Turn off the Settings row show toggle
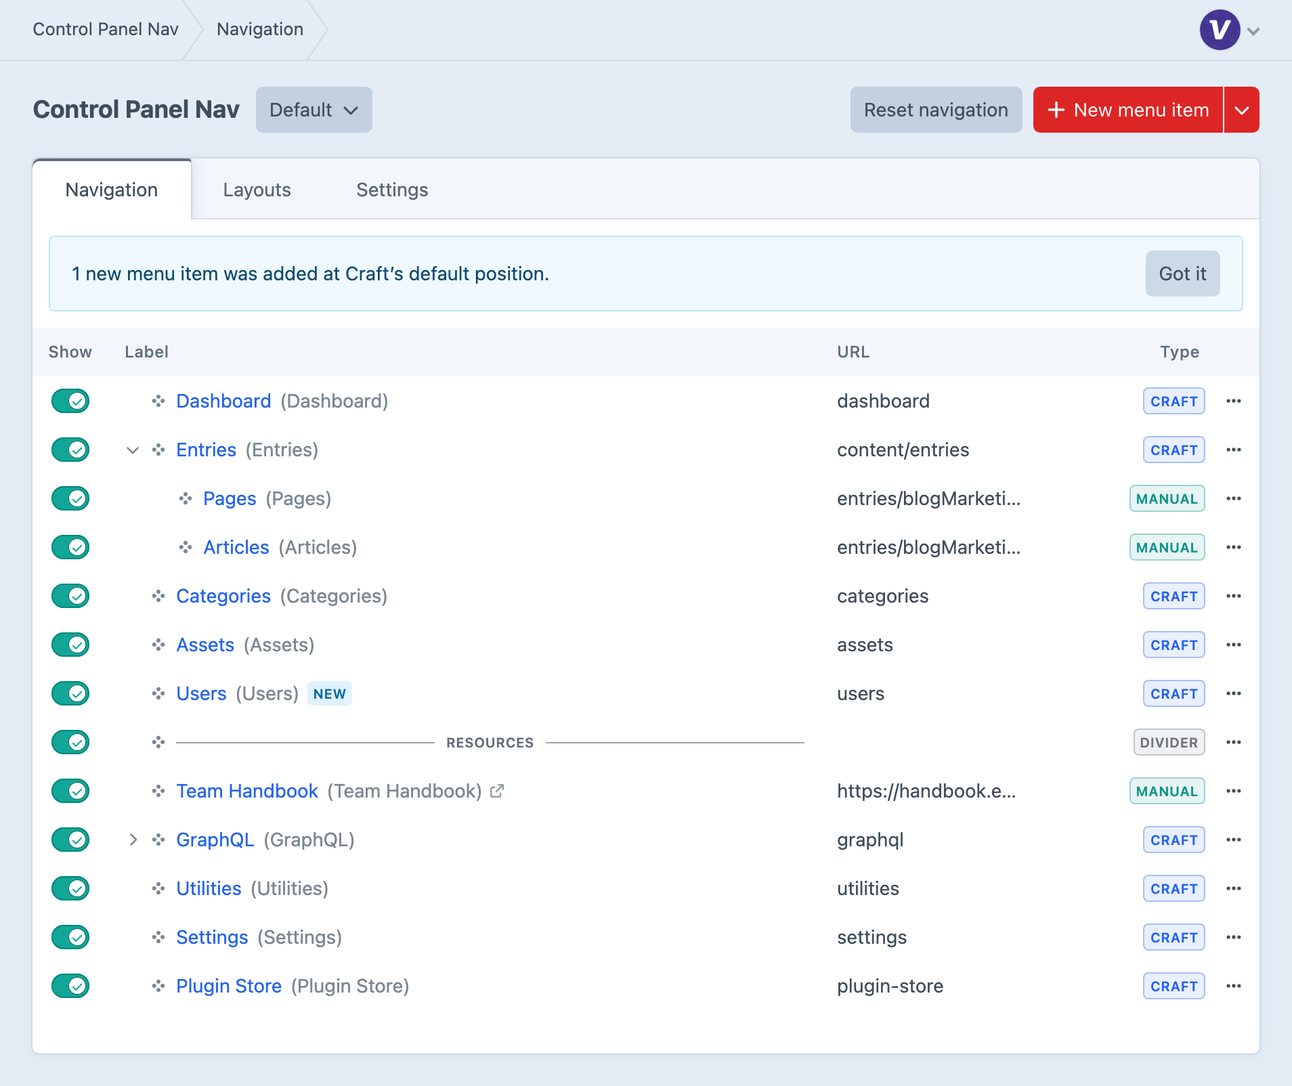 pos(70,937)
